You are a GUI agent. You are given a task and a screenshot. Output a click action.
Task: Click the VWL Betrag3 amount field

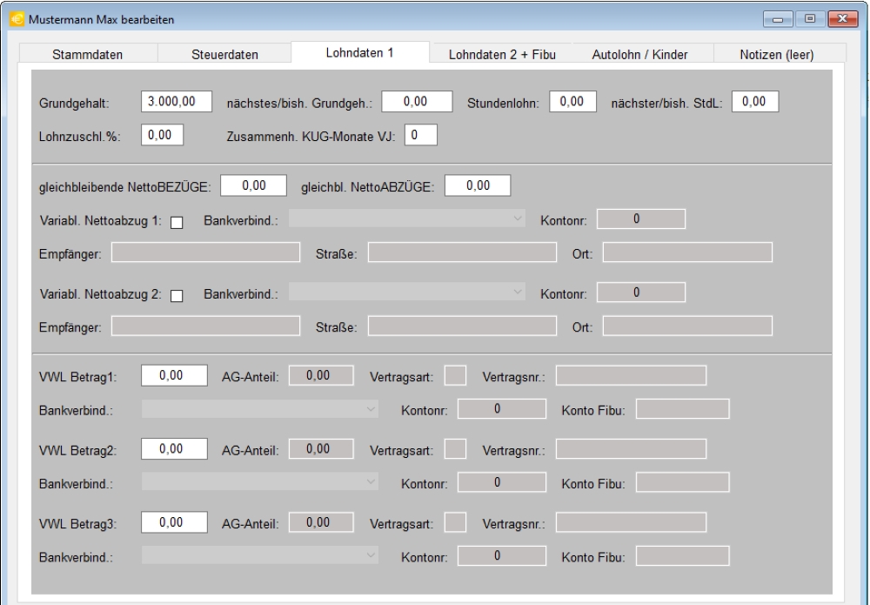(174, 522)
